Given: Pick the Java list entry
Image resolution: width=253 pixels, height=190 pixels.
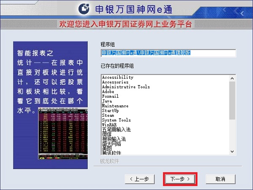Looking at the screenshot, I should point(107,101).
